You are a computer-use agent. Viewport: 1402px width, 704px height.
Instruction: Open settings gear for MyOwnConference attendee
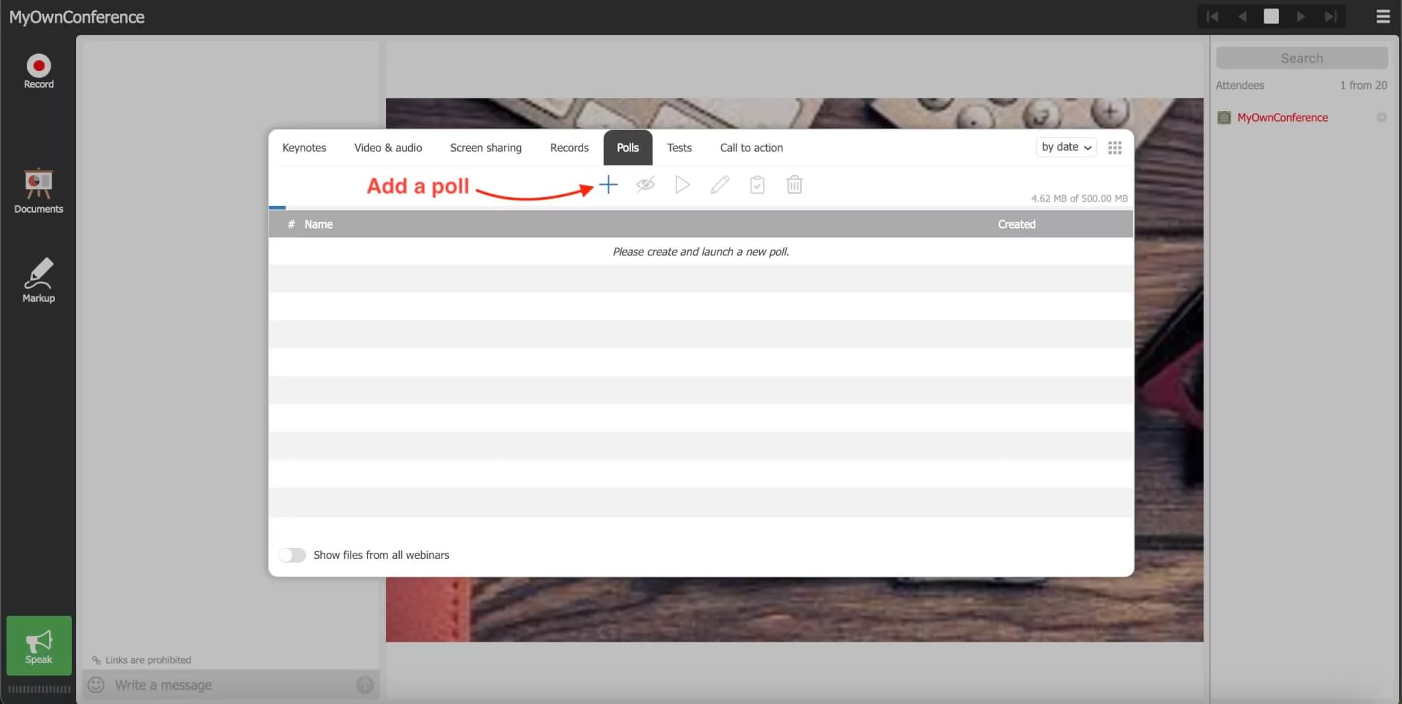coord(1381,118)
